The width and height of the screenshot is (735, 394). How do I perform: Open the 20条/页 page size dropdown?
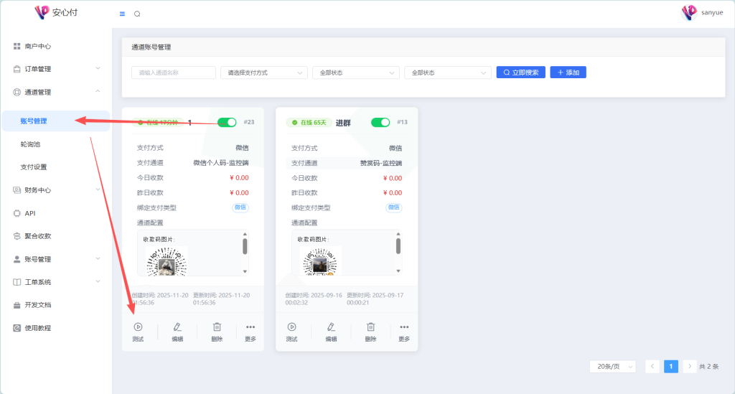click(x=613, y=366)
